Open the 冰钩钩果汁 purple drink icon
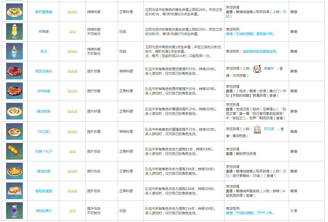 [x=14, y=211]
